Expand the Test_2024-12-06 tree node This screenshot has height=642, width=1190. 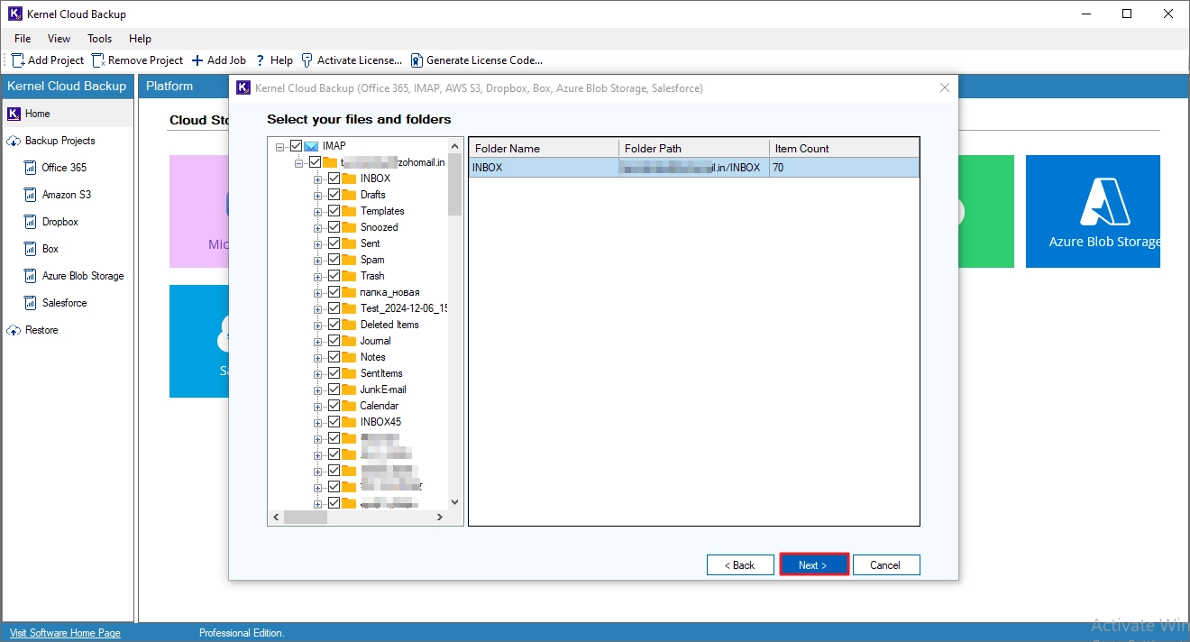tap(317, 309)
